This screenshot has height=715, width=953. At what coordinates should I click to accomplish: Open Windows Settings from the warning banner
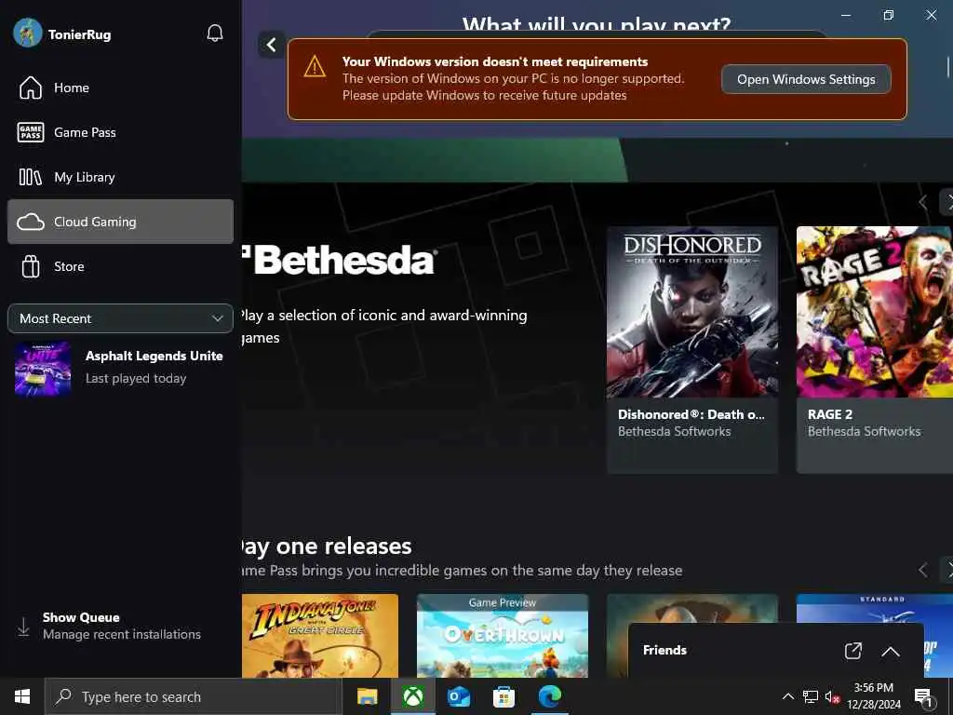(806, 79)
